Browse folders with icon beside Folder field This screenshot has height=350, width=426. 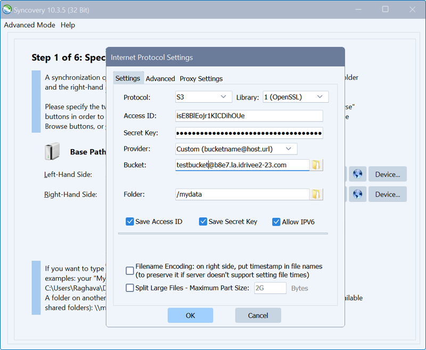[316, 194]
